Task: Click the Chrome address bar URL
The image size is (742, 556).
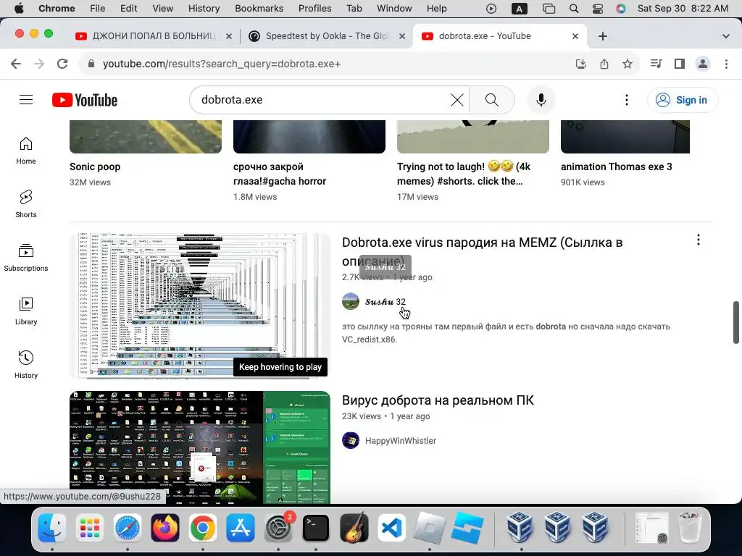Action: (222, 64)
